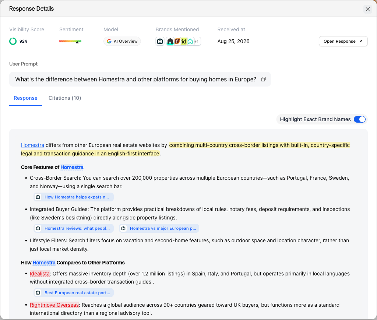Click the highlighted Idealista brand name

40,274
